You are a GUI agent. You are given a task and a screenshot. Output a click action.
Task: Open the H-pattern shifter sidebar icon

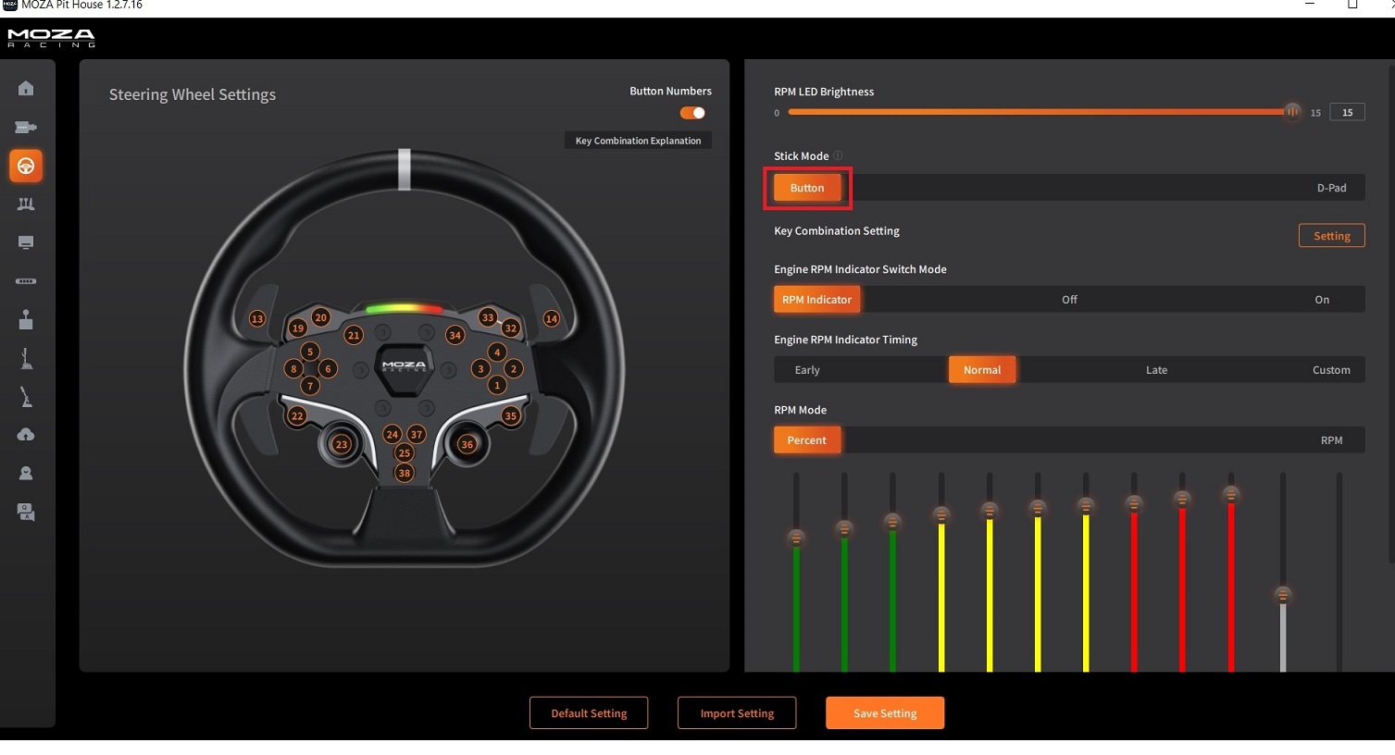click(26, 319)
